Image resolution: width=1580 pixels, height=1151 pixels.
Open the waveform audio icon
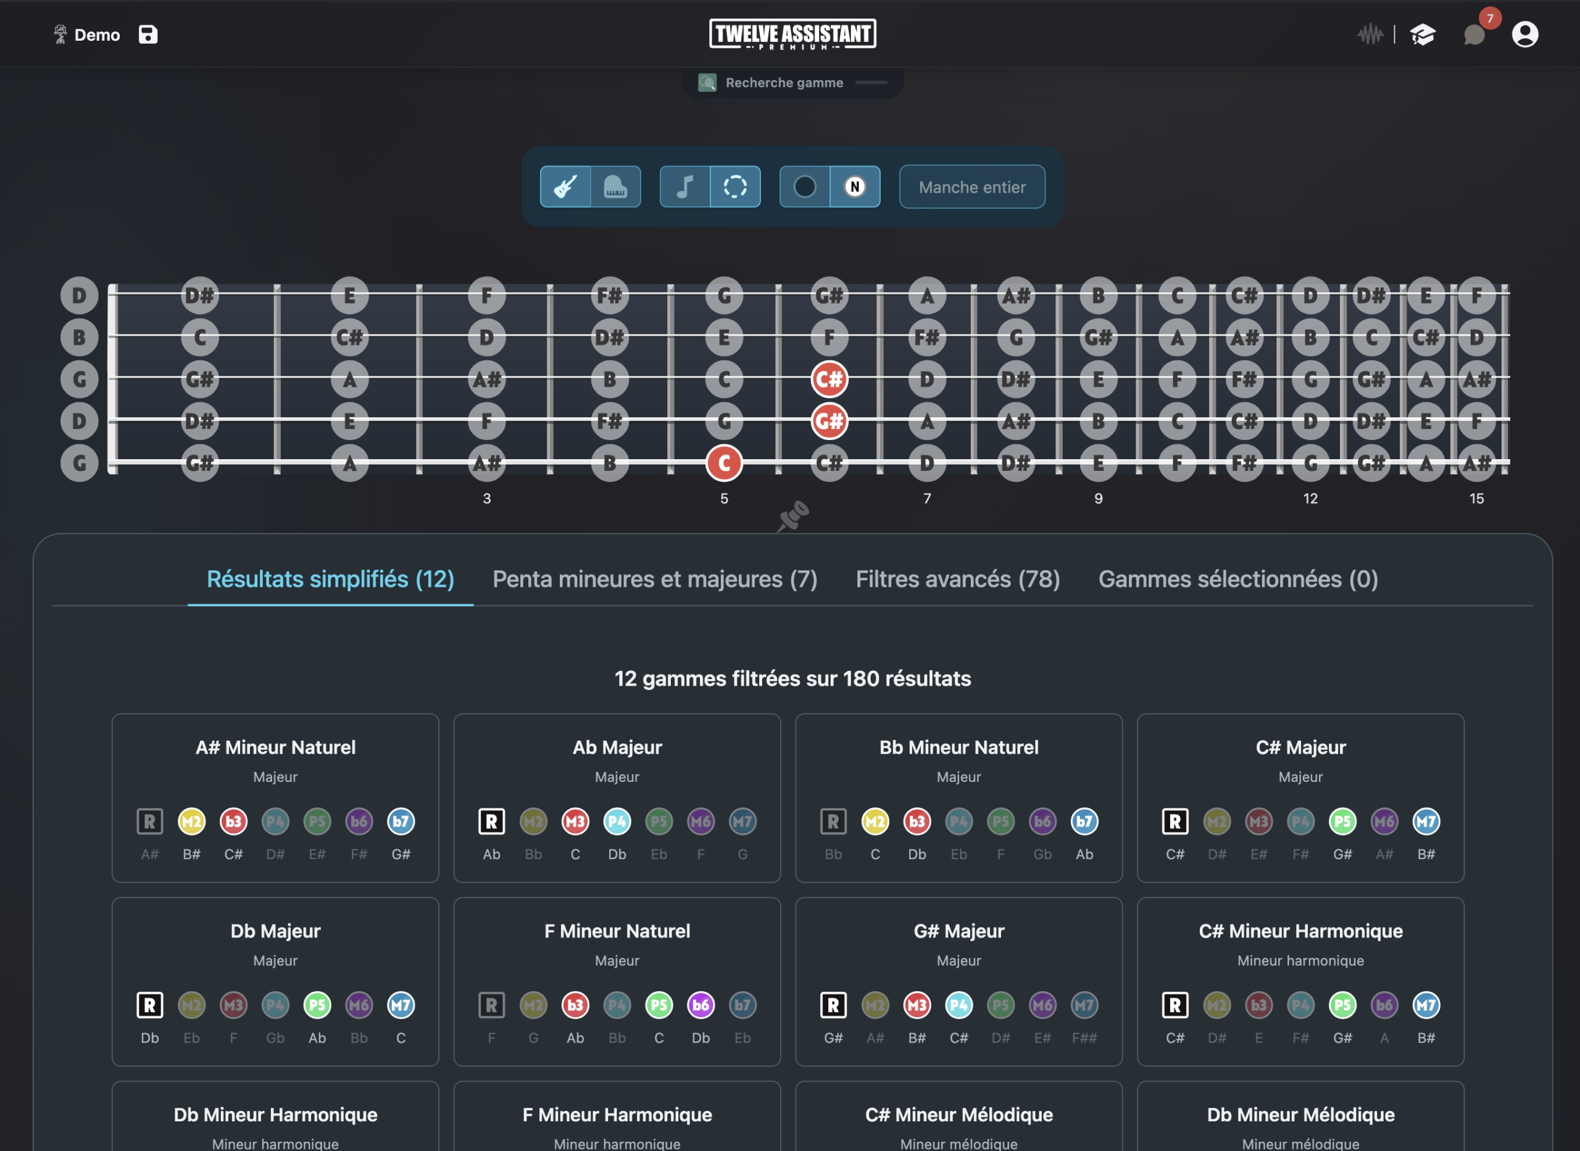click(x=1370, y=34)
